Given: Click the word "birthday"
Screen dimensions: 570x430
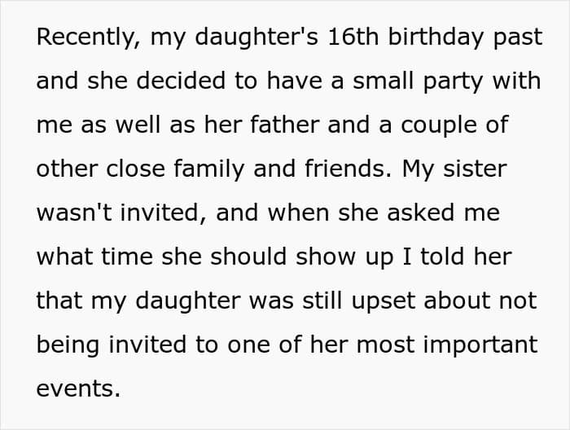Looking at the screenshot, I should pos(436,37).
